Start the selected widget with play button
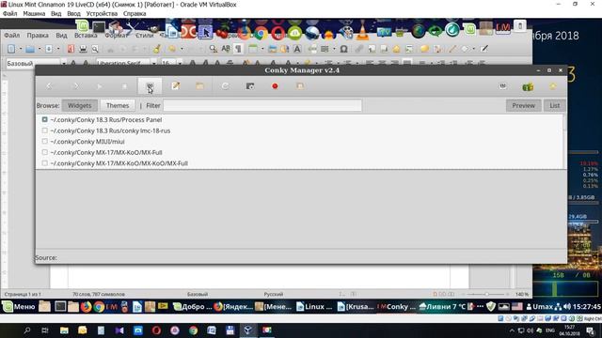 click(100, 86)
